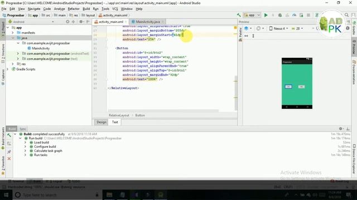Open the Android Profiler gauge icon
The height and width of the screenshot is (200, 357).
(295, 15)
